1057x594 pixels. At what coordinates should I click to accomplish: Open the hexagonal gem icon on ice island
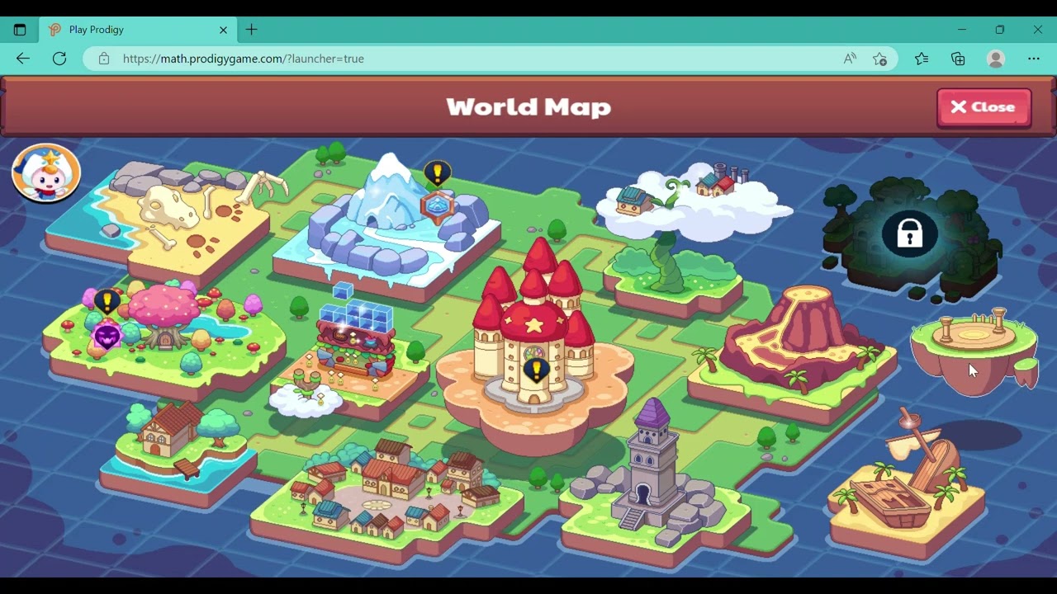(x=437, y=205)
